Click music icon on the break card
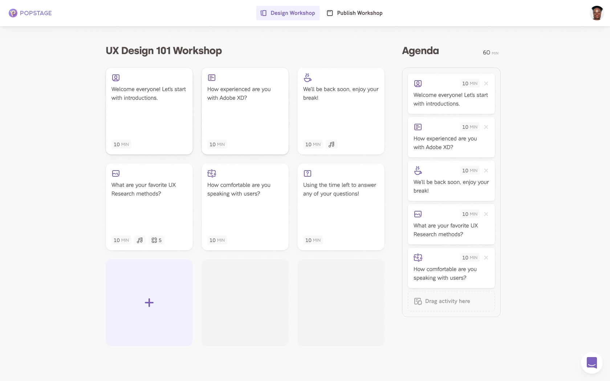Screen dimensions: 610x381 tap(332, 144)
